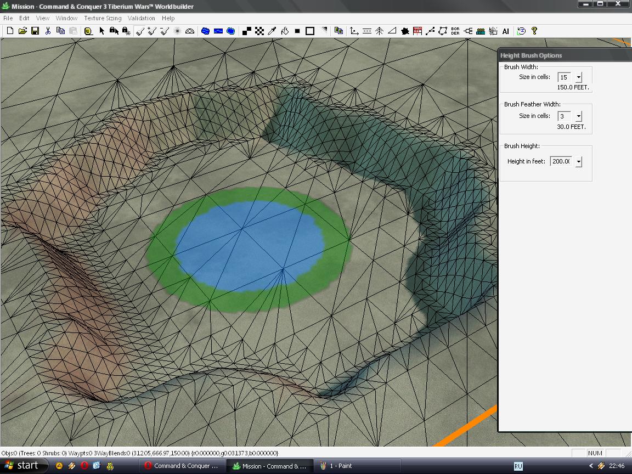Open the Window menu
Viewport: 632px width, 474px height.
(66, 18)
